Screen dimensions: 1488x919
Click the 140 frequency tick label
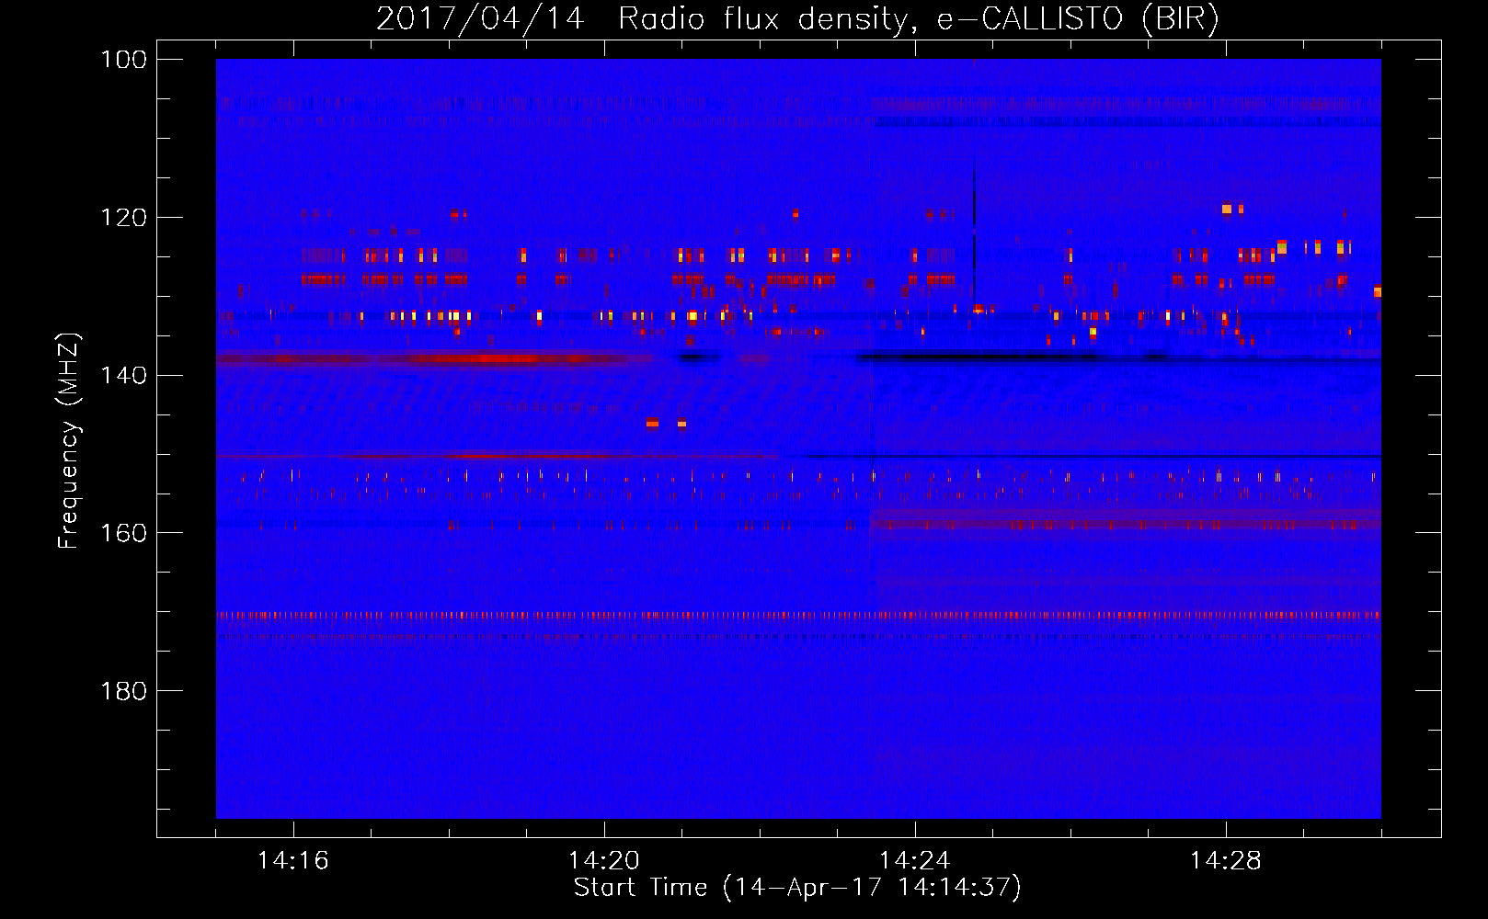122,375
